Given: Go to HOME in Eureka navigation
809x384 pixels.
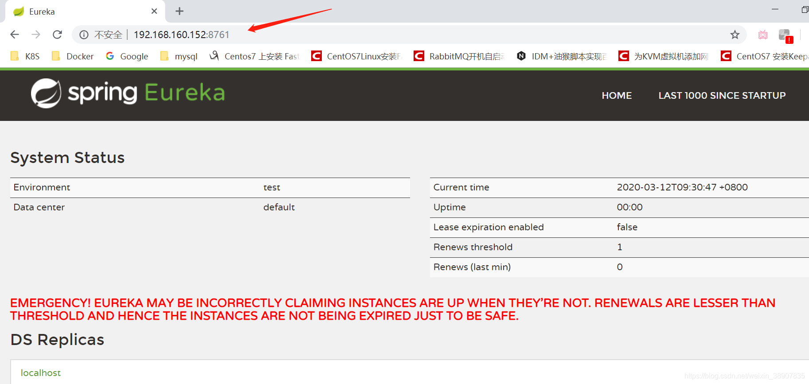Looking at the screenshot, I should (x=617, y=96).
